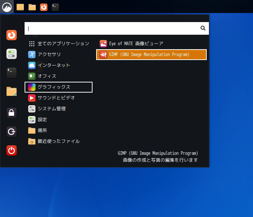
Task: Click the green オフィス icon
Action: click(32, 76)
